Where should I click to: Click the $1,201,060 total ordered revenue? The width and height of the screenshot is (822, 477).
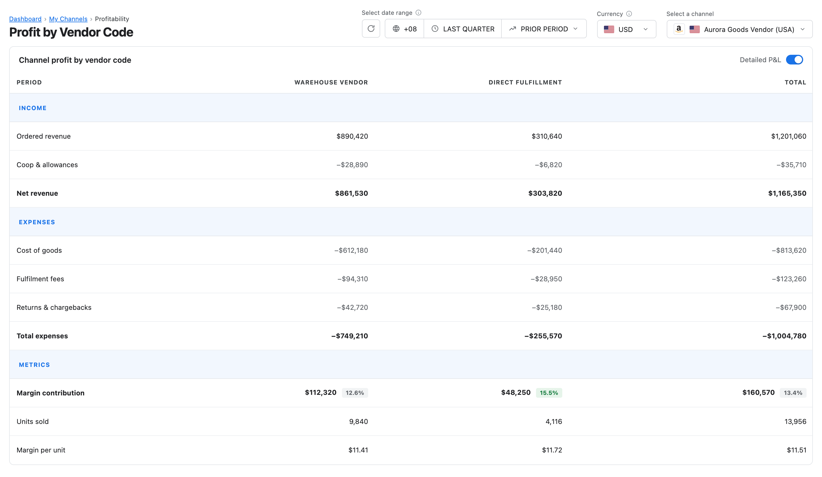pos(788,136)
